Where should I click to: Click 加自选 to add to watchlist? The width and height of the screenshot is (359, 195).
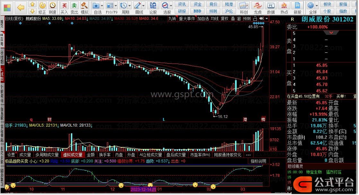click(x=203, y=19)
